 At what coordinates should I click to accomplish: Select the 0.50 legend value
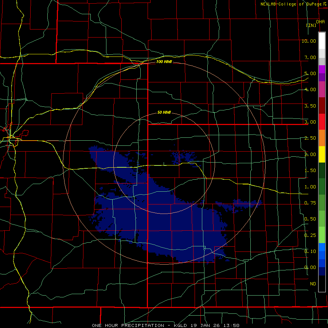pyautogui.click(x=310, y=219)
